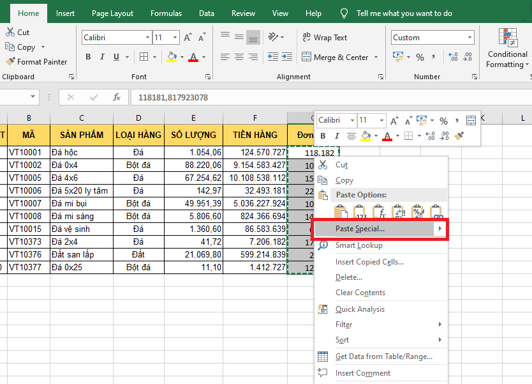Click the Paste Values (123) icon
Screen dimensions: 532x384
tap(360, 212)
